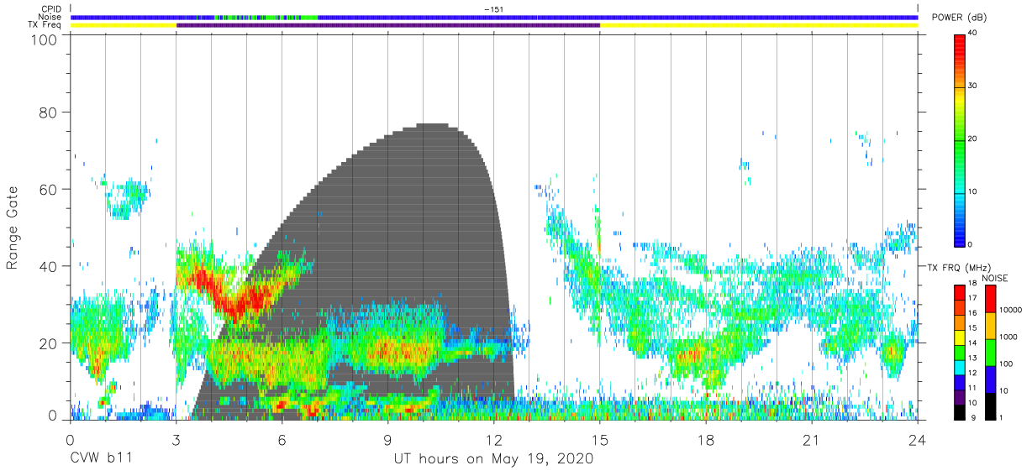Image resolution: width=1032 pixels, height=476 pixels.
Task: Click the '15' tick on the UT hours axis
Action: click(599, 440)
